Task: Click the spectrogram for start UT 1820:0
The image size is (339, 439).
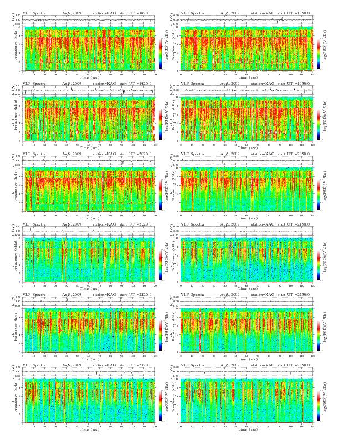Action: 89,48
